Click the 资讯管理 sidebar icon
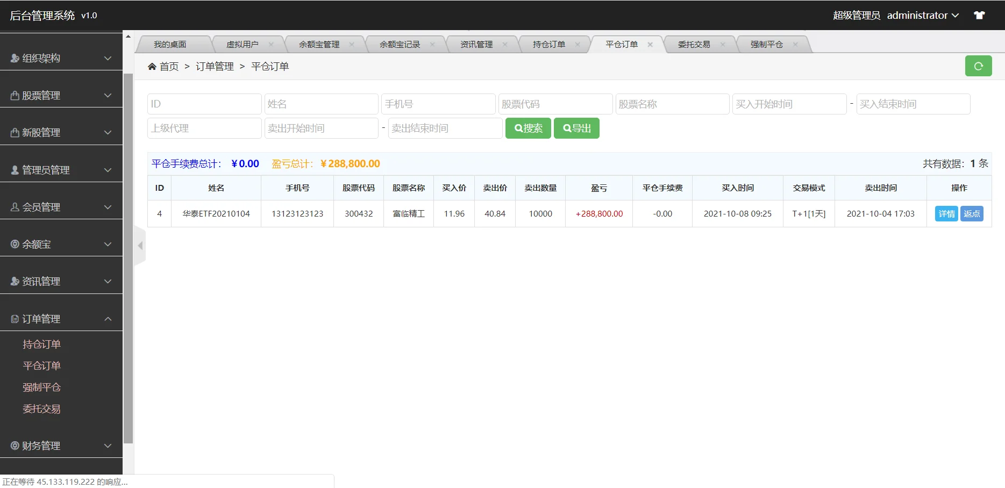Viewport: 1005px width, 488px height. point(14,281)
